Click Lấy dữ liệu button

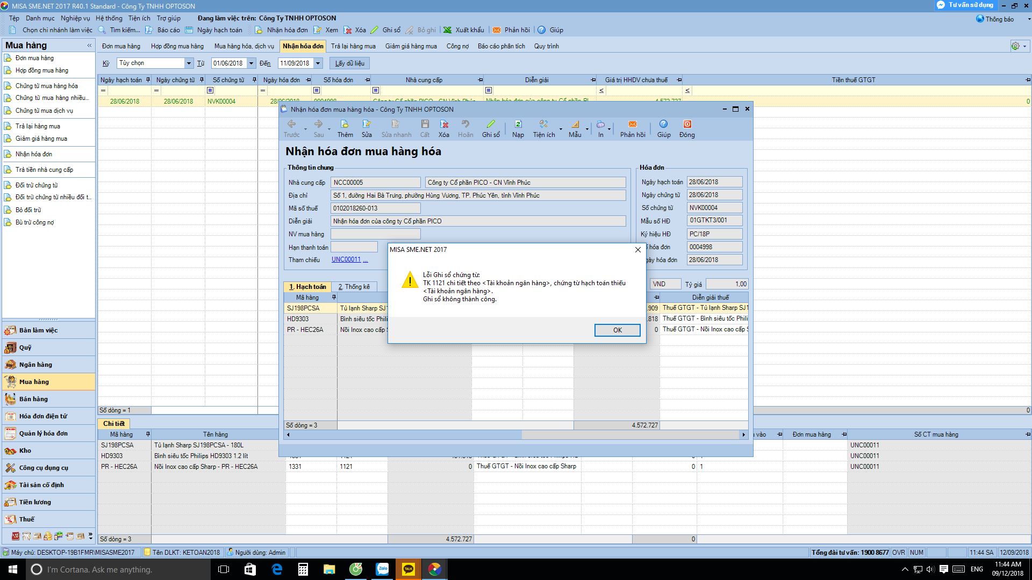click(x=349, y=63)
